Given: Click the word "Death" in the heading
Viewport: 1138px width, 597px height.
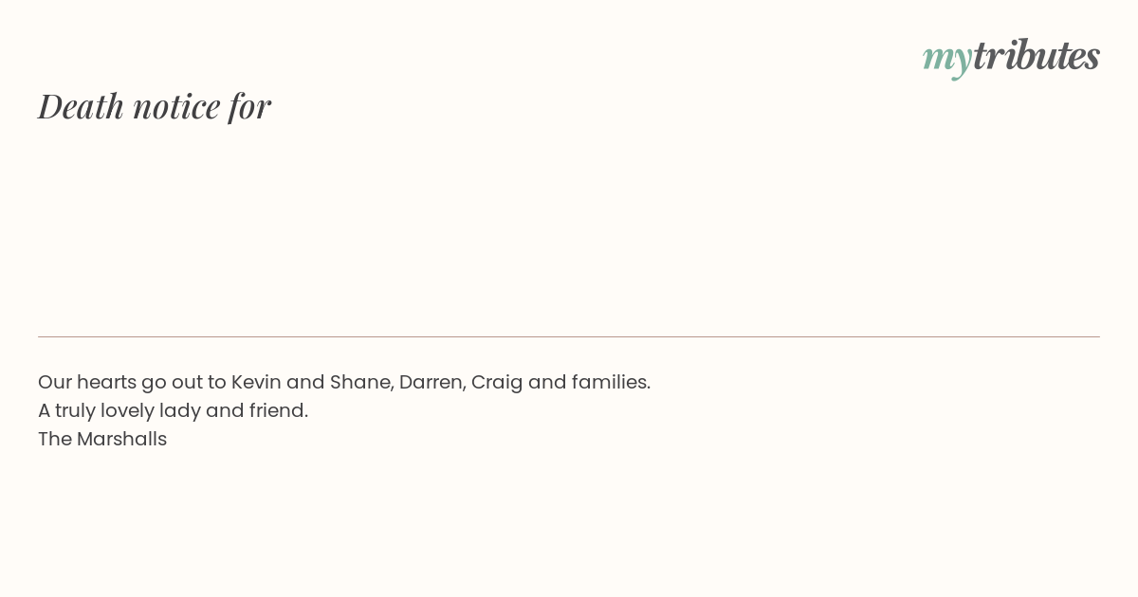Looking at the screenshot, I should pyautogui.click(x=82, y=106).
